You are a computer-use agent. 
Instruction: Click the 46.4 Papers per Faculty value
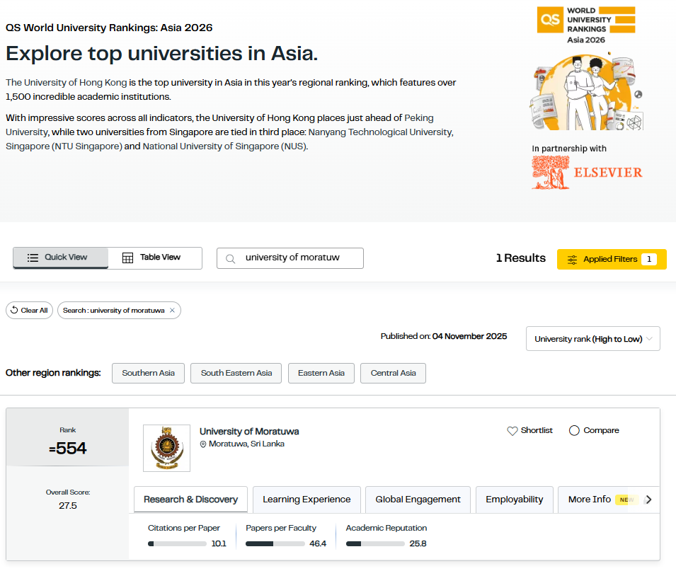[x=318, y=544]
